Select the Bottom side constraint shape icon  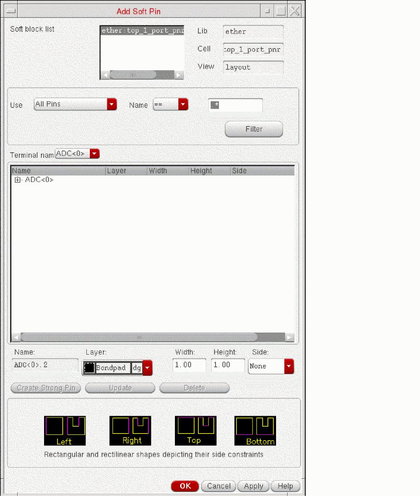coord(255,431)
